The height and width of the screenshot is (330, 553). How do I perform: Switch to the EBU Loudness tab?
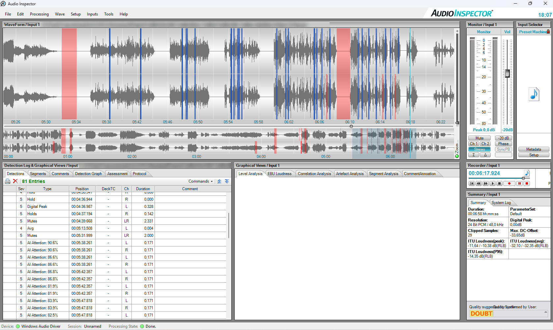tap(279, 174)
